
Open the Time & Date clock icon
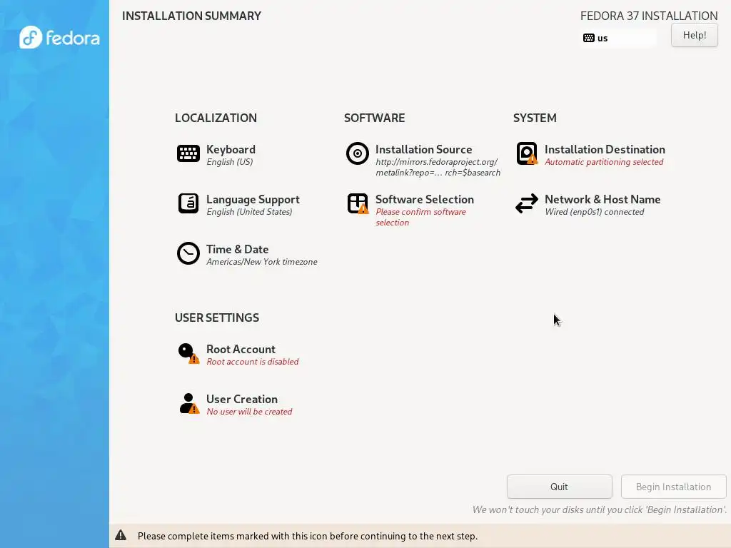pyautogui.click(x=188, y=253)
